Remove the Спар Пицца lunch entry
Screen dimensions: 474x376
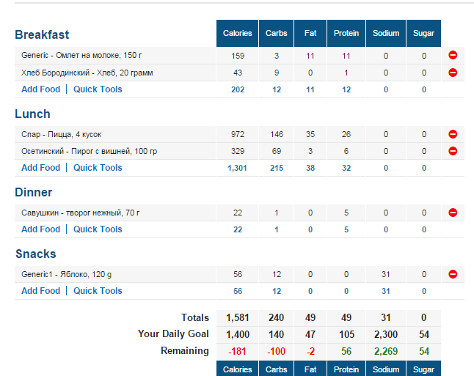tap(453, 134)
